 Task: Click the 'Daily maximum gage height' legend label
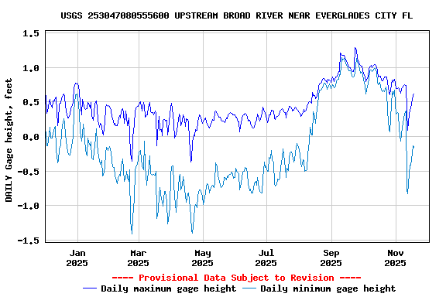click(169, 288)
